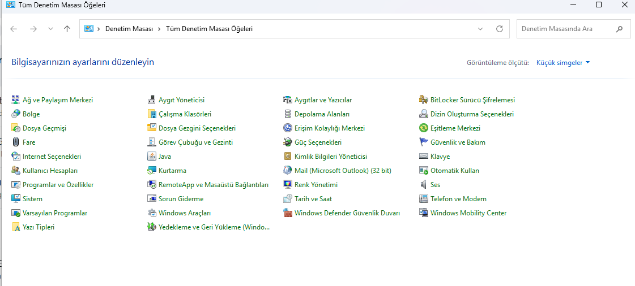Click the BitLocker Sürücü Şifrelemesi icon
Viewport: 635px width, 286px height.
coord(424,100)
